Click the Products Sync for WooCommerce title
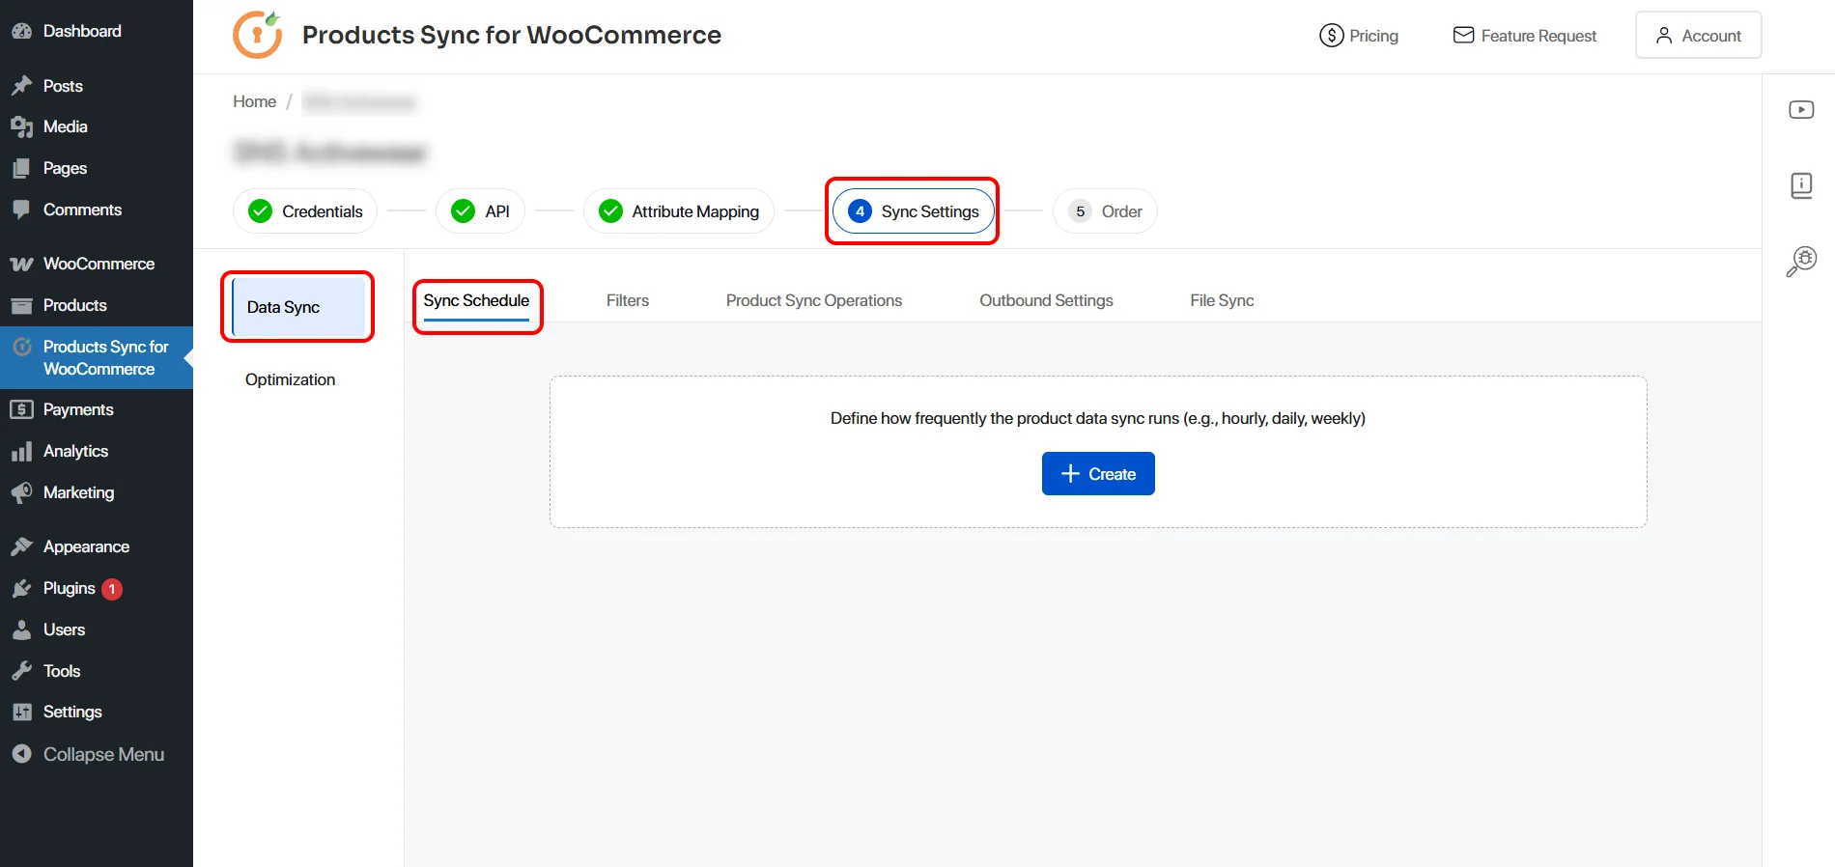Image resolution: width=1835 pixels, height=867 pixels. click(512, 35)
